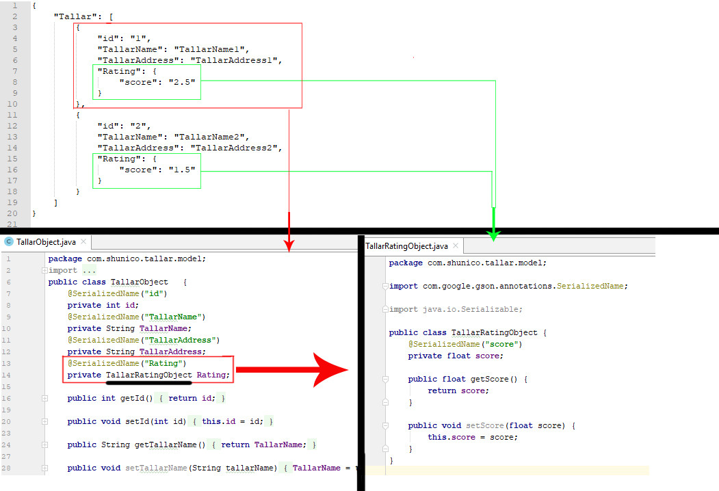
Task: Expand the collapsed import statement in TallarObject.java
Action: coord(44,270)
